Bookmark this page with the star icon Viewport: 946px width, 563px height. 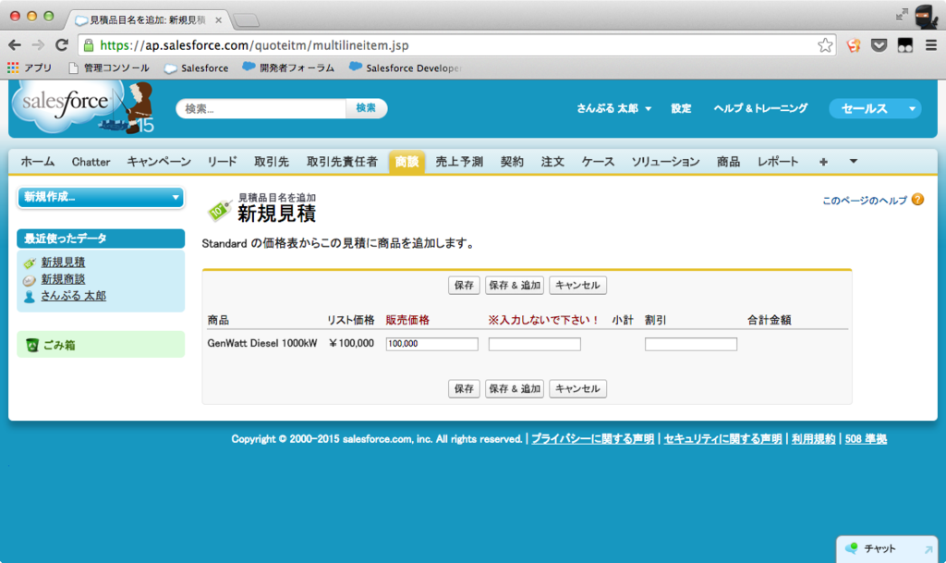(x=825, y=45)
